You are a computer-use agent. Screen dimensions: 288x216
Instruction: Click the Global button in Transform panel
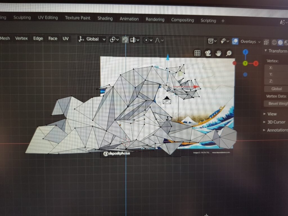[276, 89]
